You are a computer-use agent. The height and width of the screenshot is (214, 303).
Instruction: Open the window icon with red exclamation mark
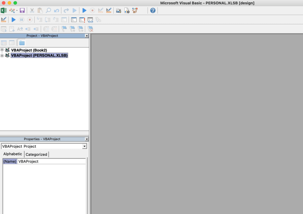[82, 20]
